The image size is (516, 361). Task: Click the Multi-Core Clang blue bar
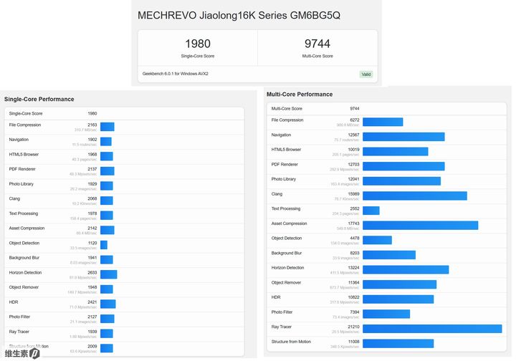pyautogui.click(x=415, y=196)
